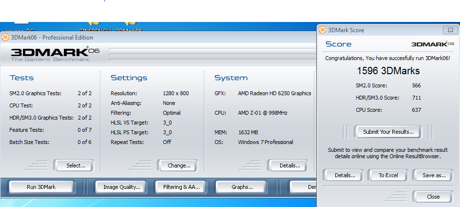460x207 pixels.
Task: Open Details... in the Score window
Action: point(343,175)
